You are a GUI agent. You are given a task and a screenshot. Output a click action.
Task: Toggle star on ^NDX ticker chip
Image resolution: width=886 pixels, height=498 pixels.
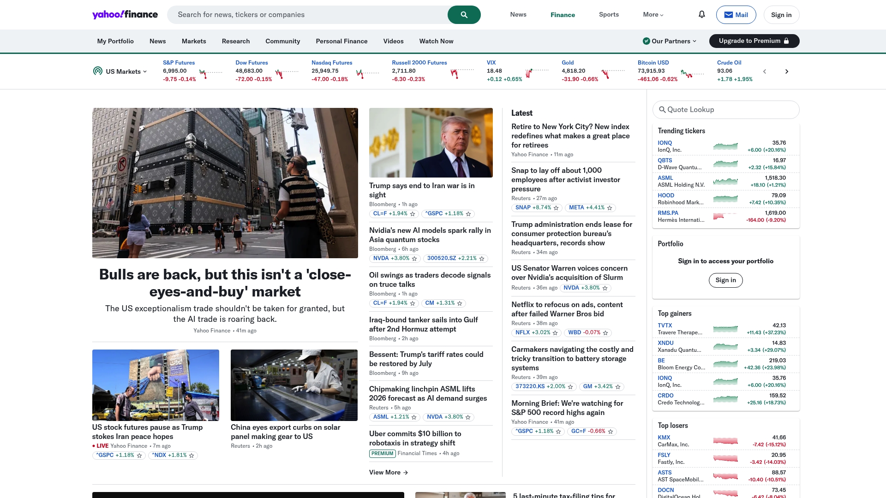click(192, 456)
